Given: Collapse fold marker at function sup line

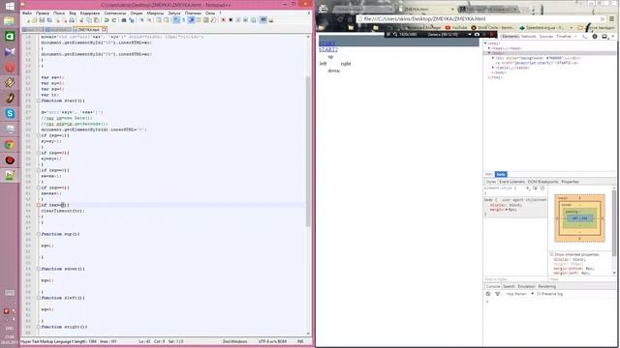Looking at the screenshot, I should click(39, 234).
